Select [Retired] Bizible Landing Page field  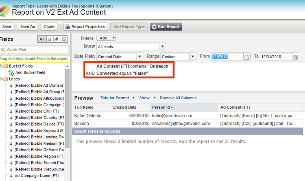pyautogui.click(x=39, y=137)
